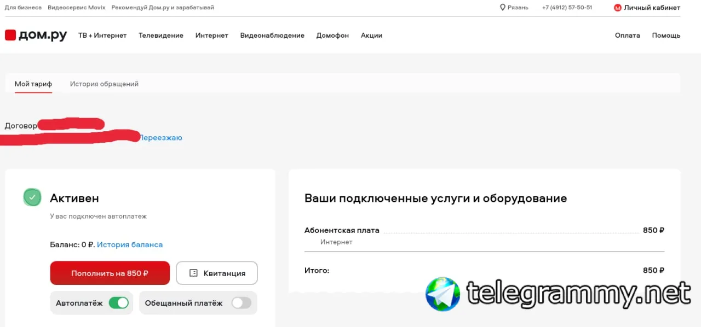The width and height of the screenshot is (701, 327).
Task: Click the Баланс: 0 ₽ text
Action: tap(72, 244)
